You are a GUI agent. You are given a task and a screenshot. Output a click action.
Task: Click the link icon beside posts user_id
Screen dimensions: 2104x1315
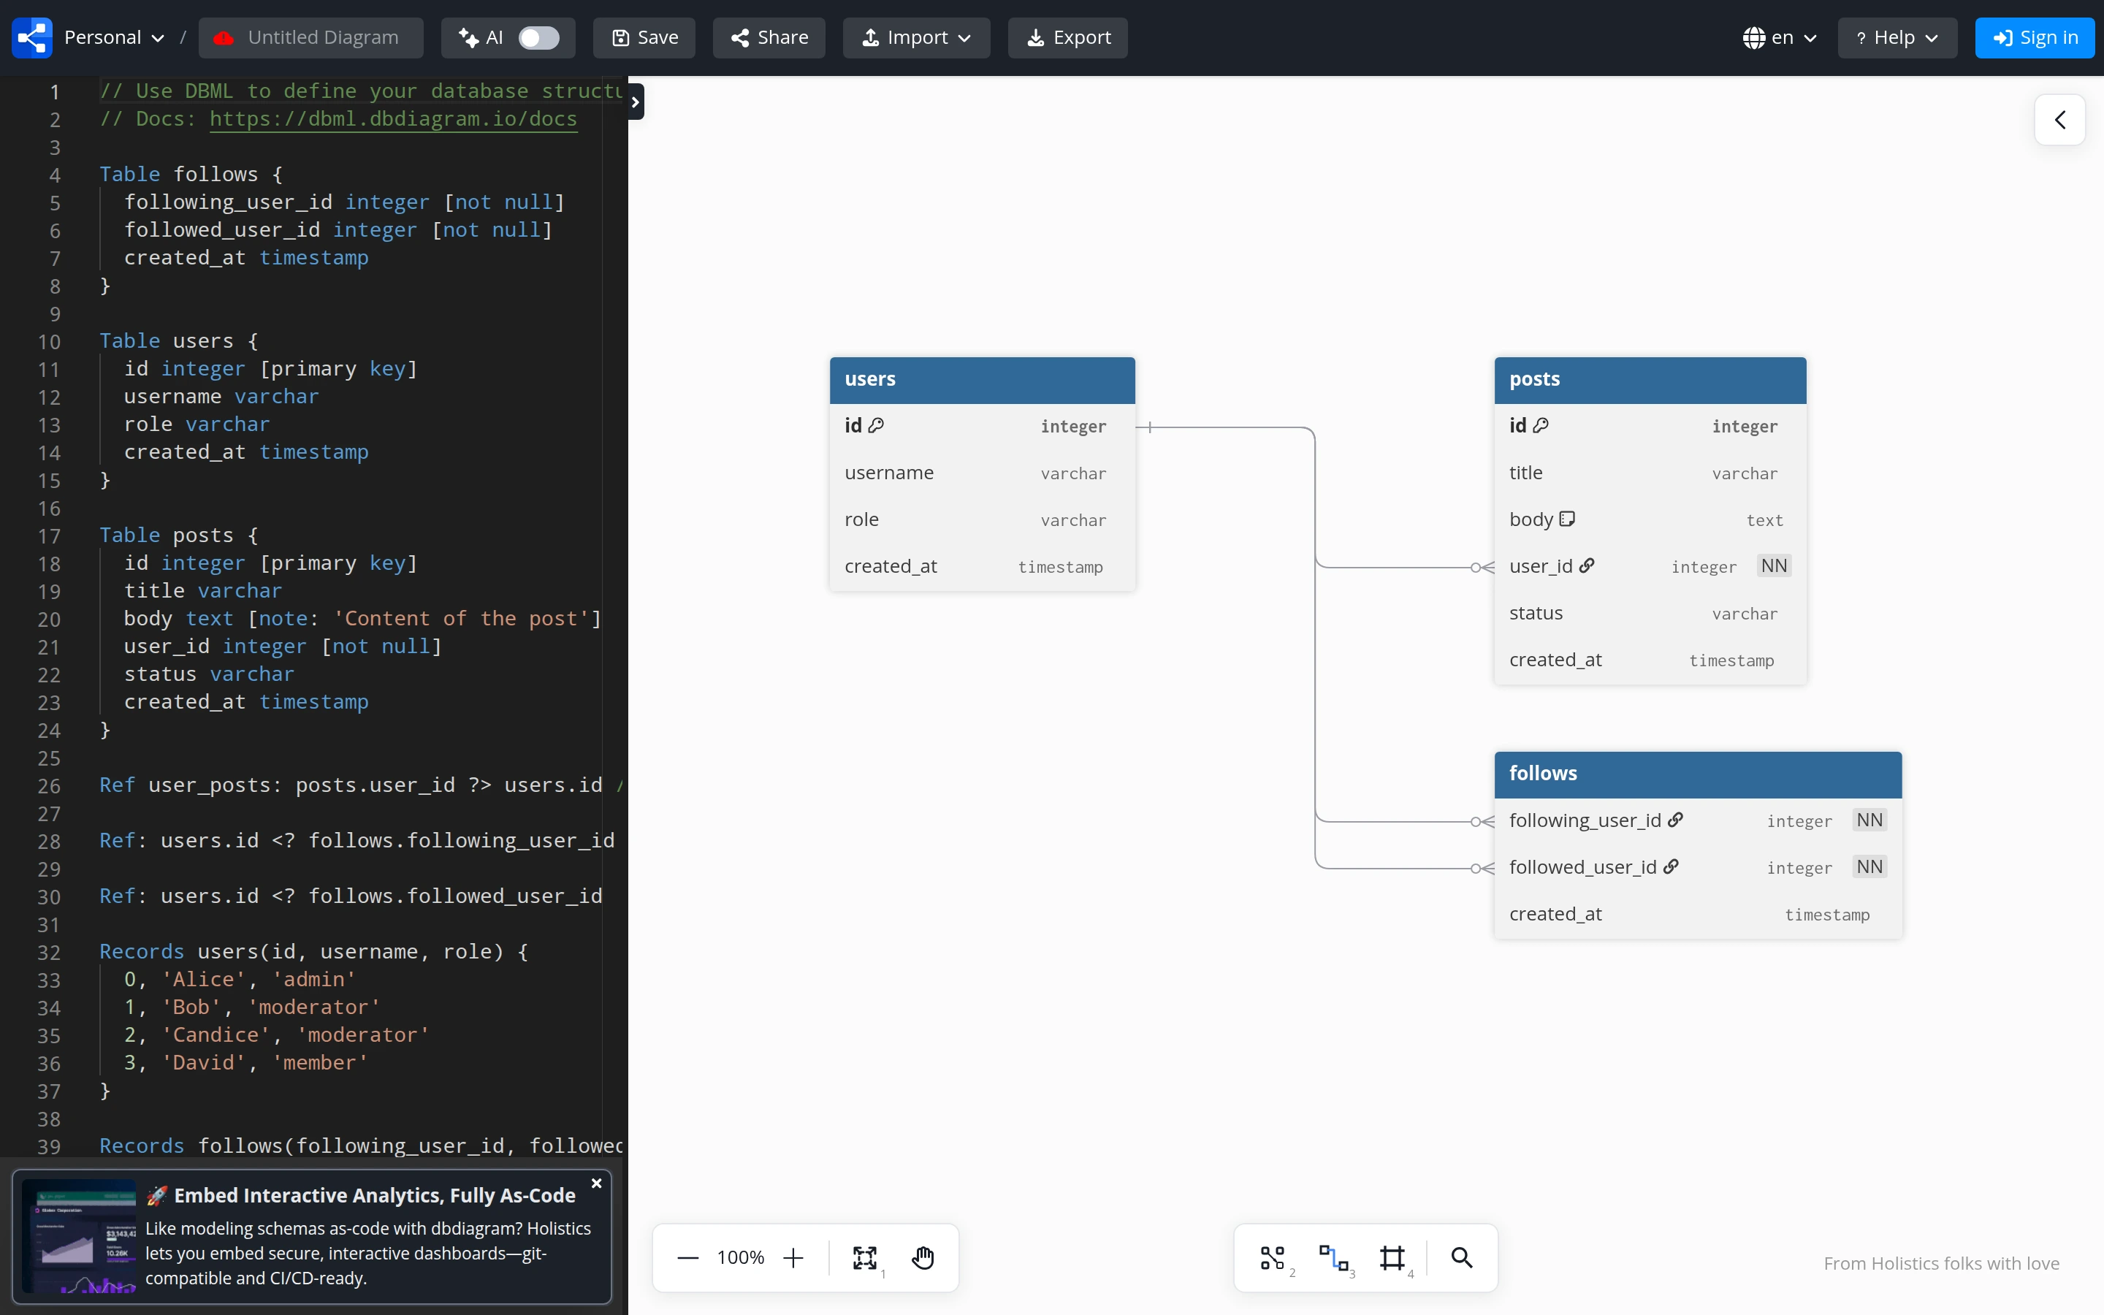click(x=1587, y=566)
